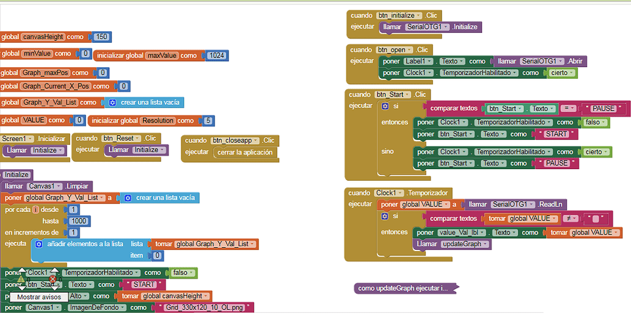The image size is (631, 317).
Task: Expand the updateGraph procedure call dropdown
Action: click(486, 244)
